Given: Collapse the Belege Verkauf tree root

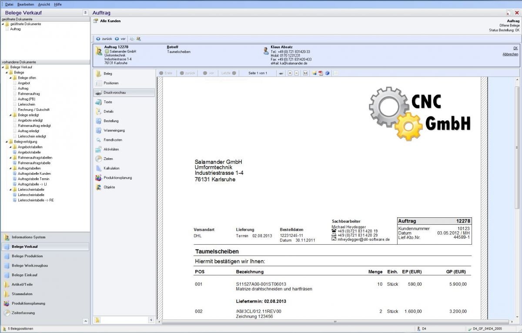Looking at the screenshot, I should 3,67.
